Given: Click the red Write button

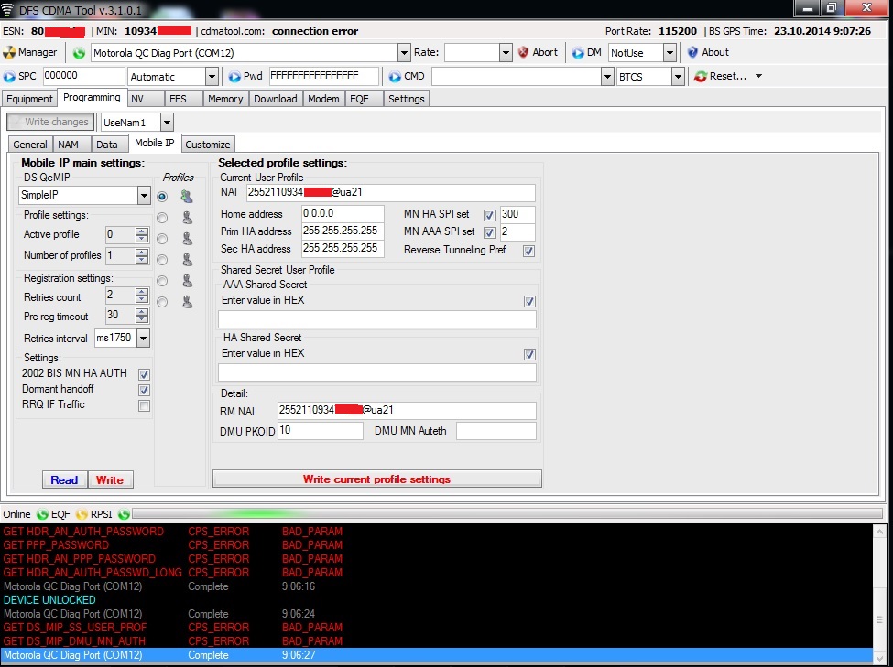Looking at the screenshot, I should pos(110,479).
